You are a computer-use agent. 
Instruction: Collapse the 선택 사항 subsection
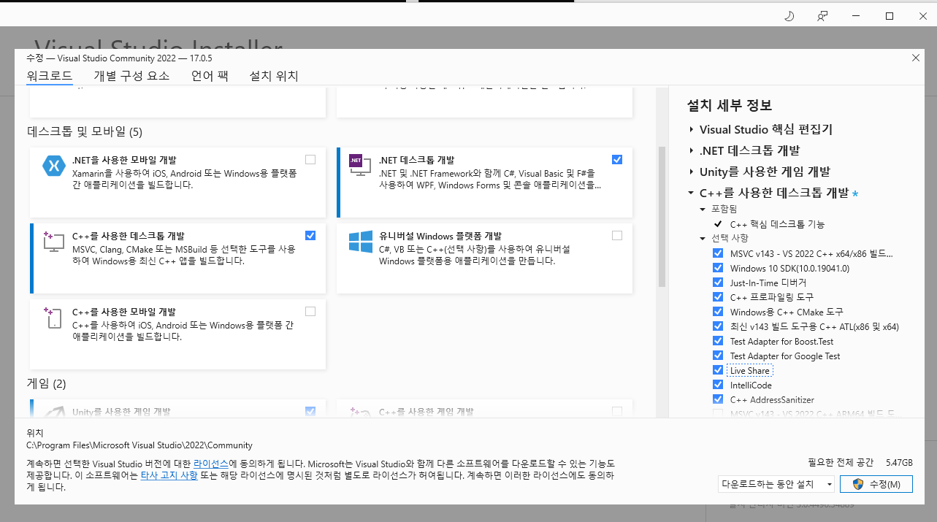click(x=703, y=239)
